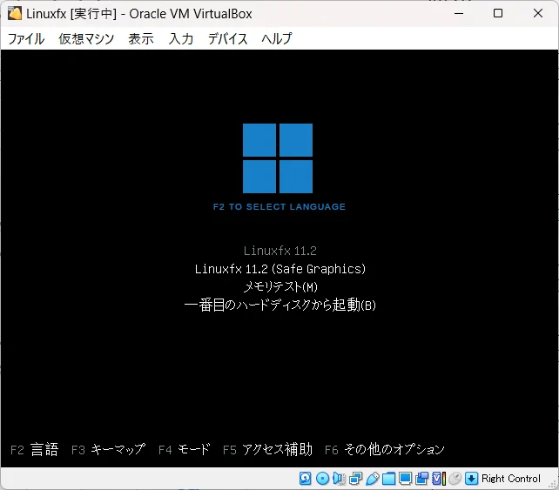Click the F4 モード mode option
The height and width of the screenshot is (490, 559).
pos(185,449)
